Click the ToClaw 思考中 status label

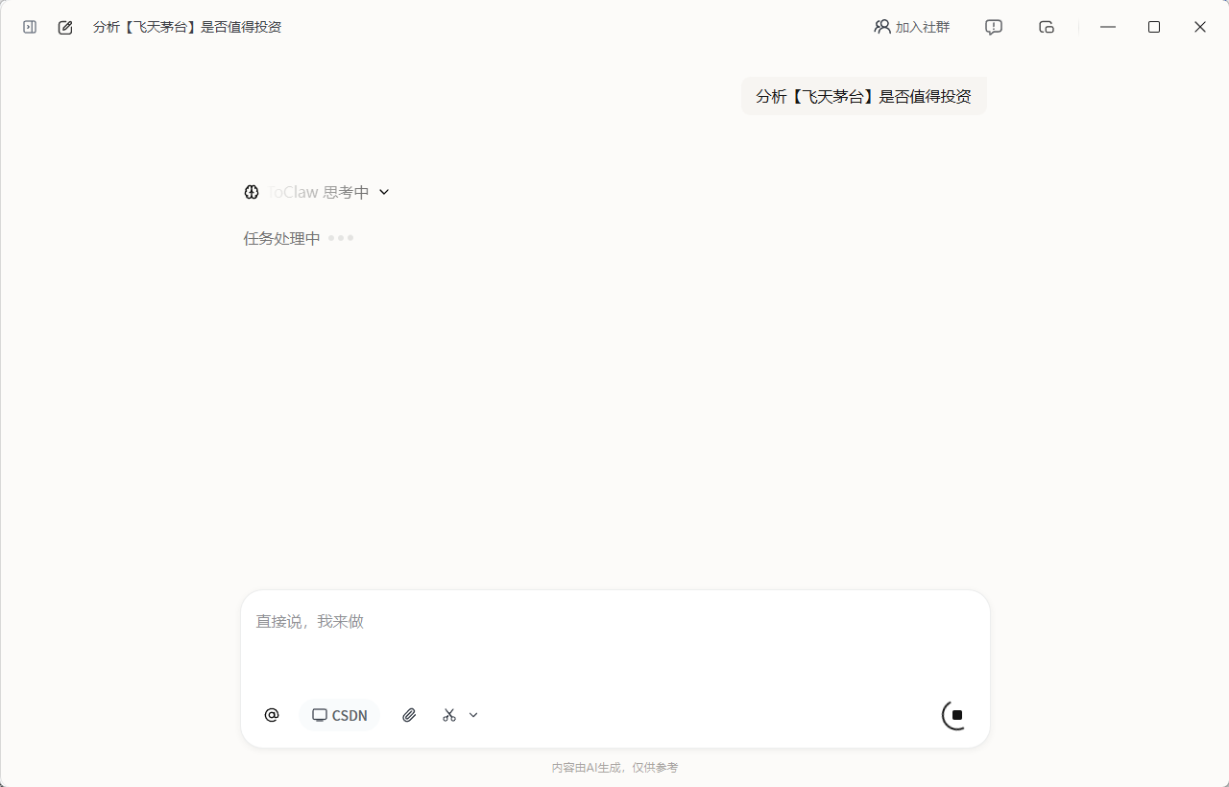[x=319, y=192]
